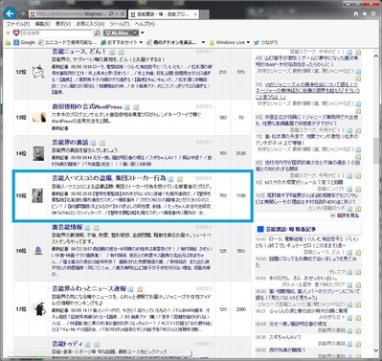Click the browser Forward arrow
Viewport: 382px width, 361px height.
[x=23, y=14]
